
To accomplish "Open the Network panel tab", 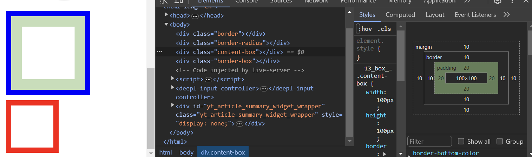I will [316, 1].
